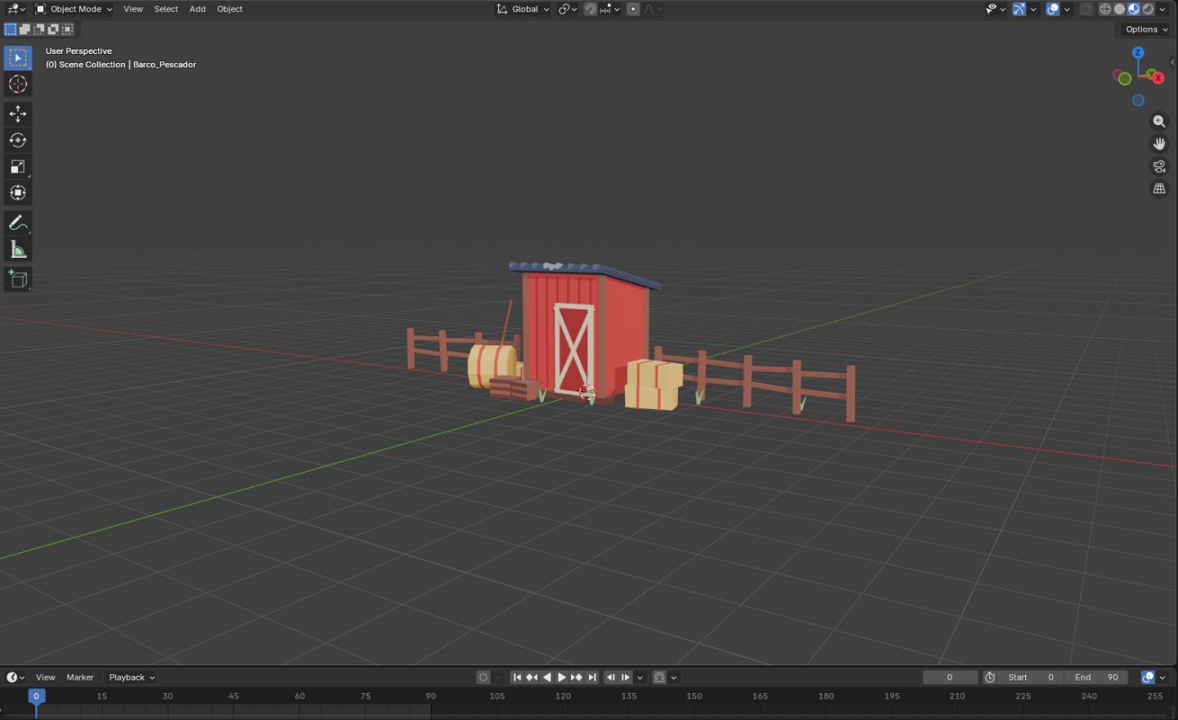Switch to camera view icon
The width and height of the screenshot is (1178, 720).
tap(1159, 166)
